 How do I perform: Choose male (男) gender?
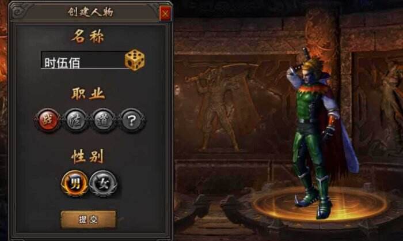click(75, 183)
